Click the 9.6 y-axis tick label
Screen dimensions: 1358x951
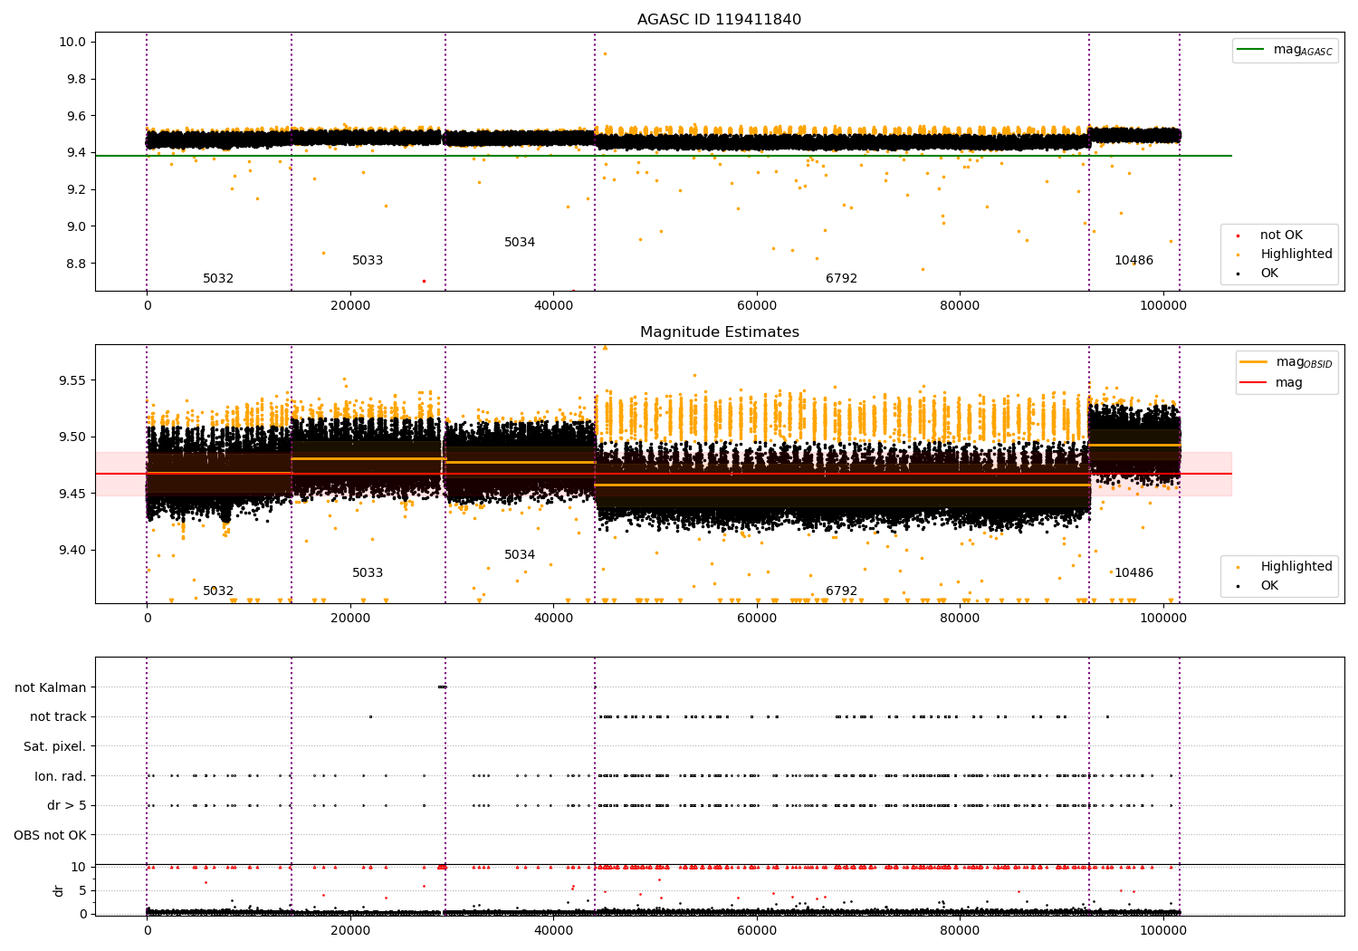(x=76, y=116)
